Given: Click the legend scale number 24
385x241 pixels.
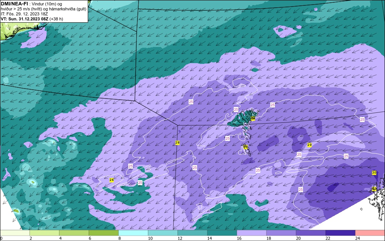Looking at the screenshot, I should click(358, 238).
